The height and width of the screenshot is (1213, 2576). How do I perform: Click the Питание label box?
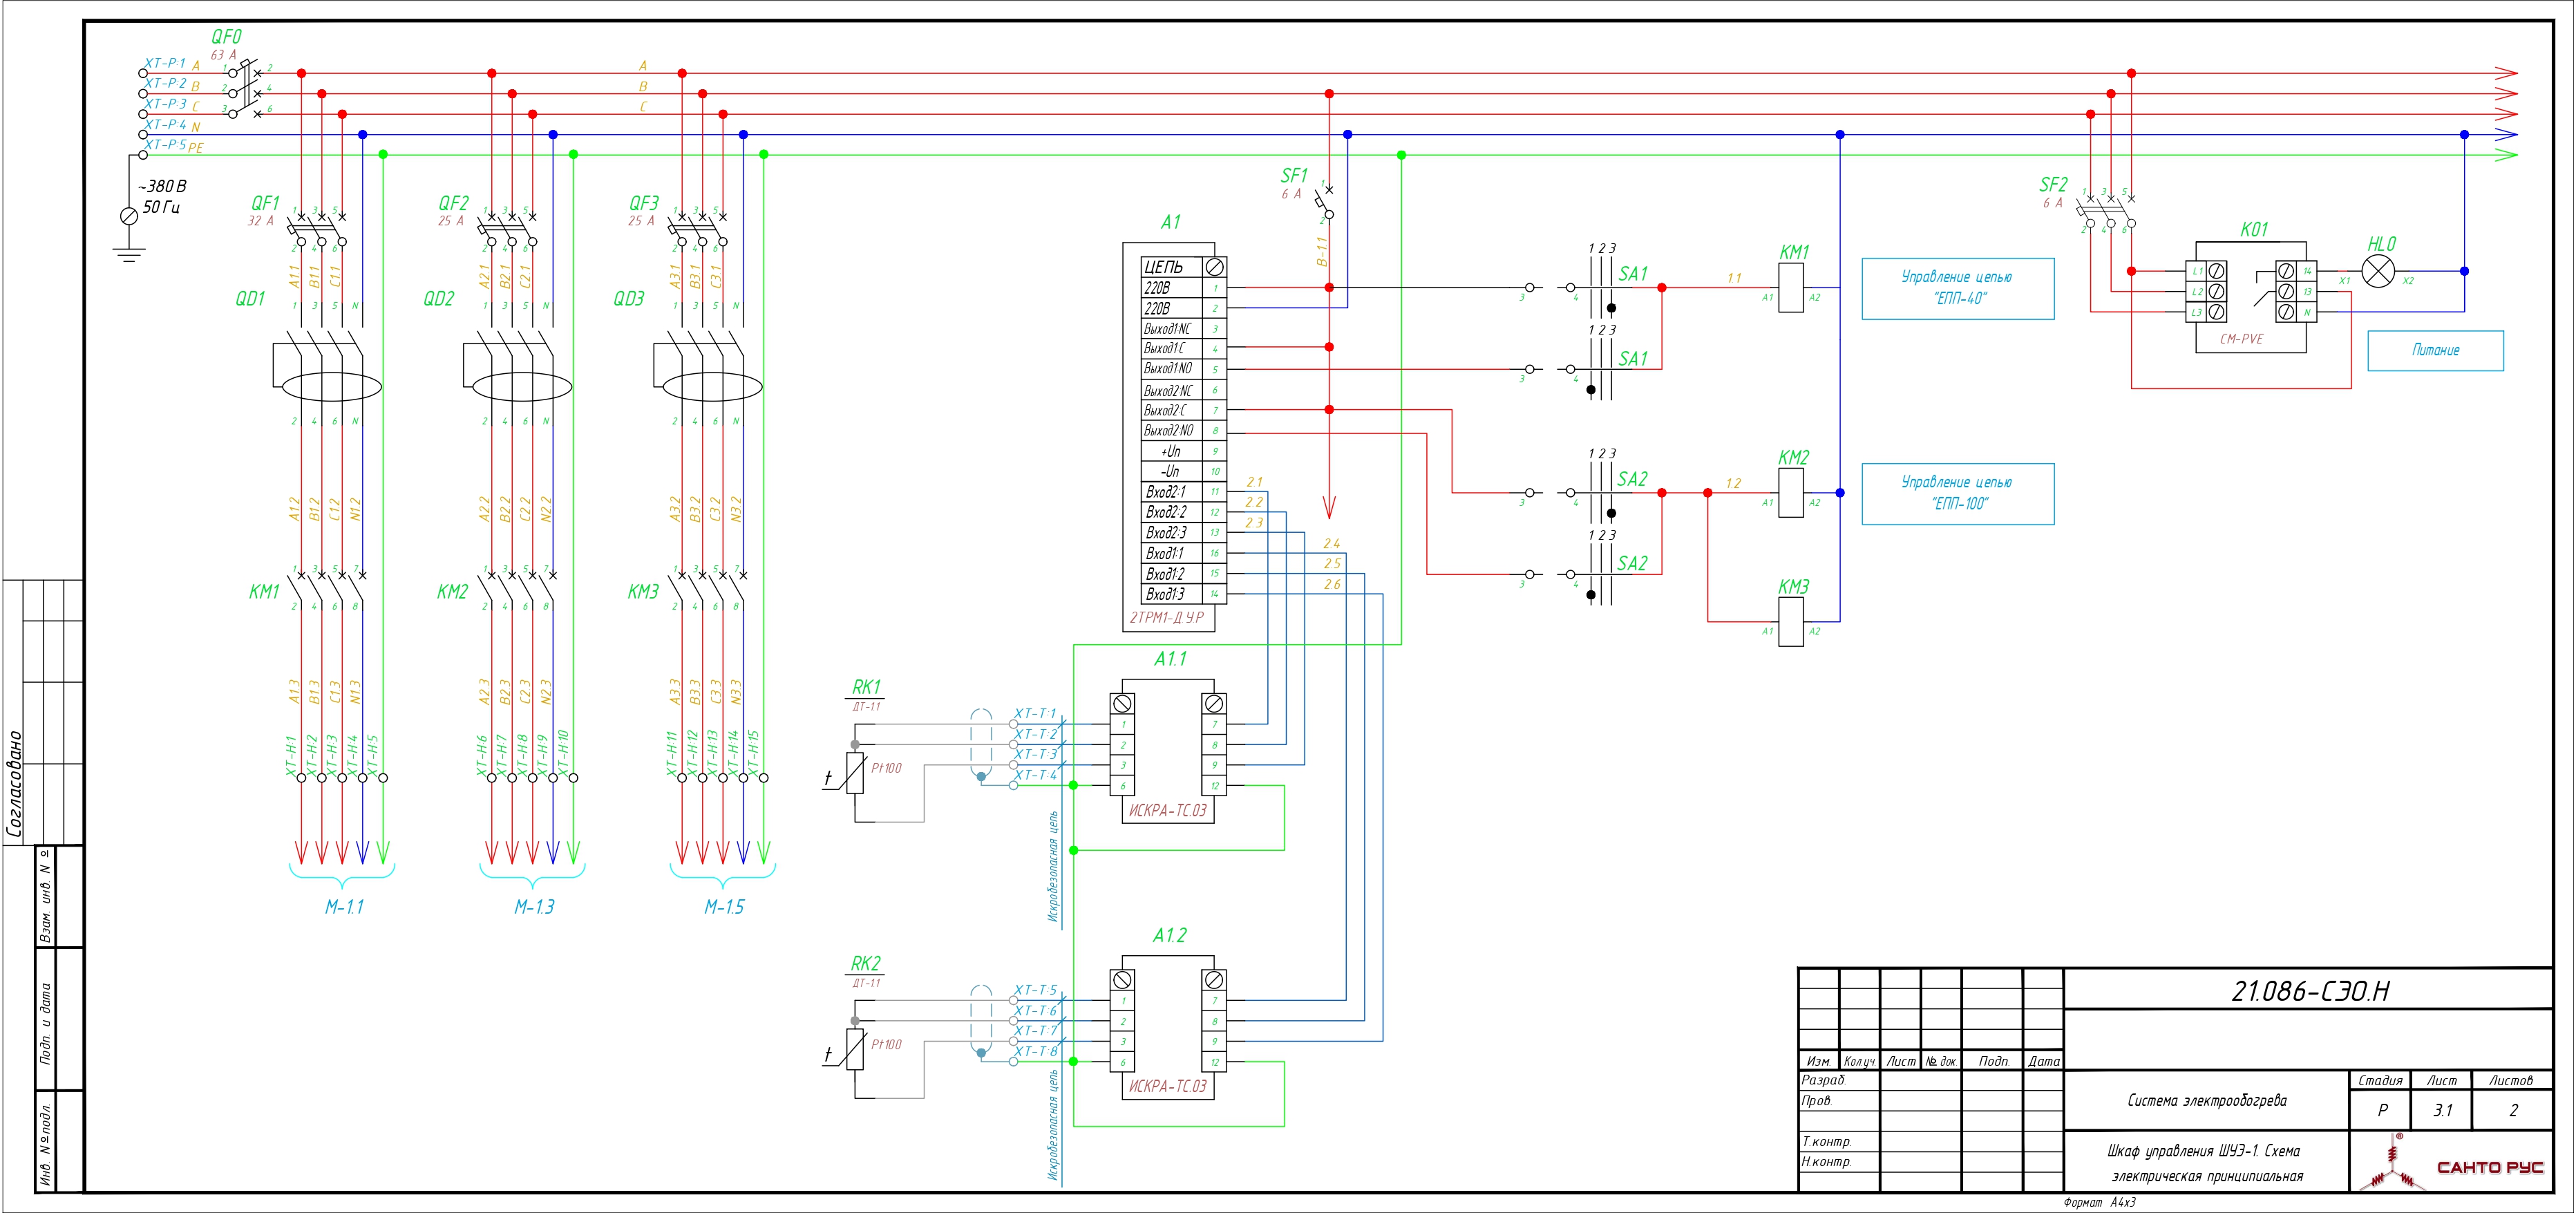pos(2435,351)
